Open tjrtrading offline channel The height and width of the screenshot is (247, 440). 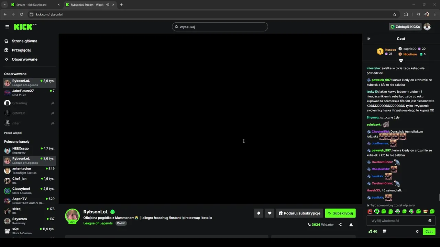(29, 103)
